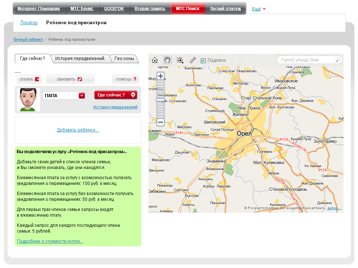Switch to История передвижений tab

pos(80,59)
